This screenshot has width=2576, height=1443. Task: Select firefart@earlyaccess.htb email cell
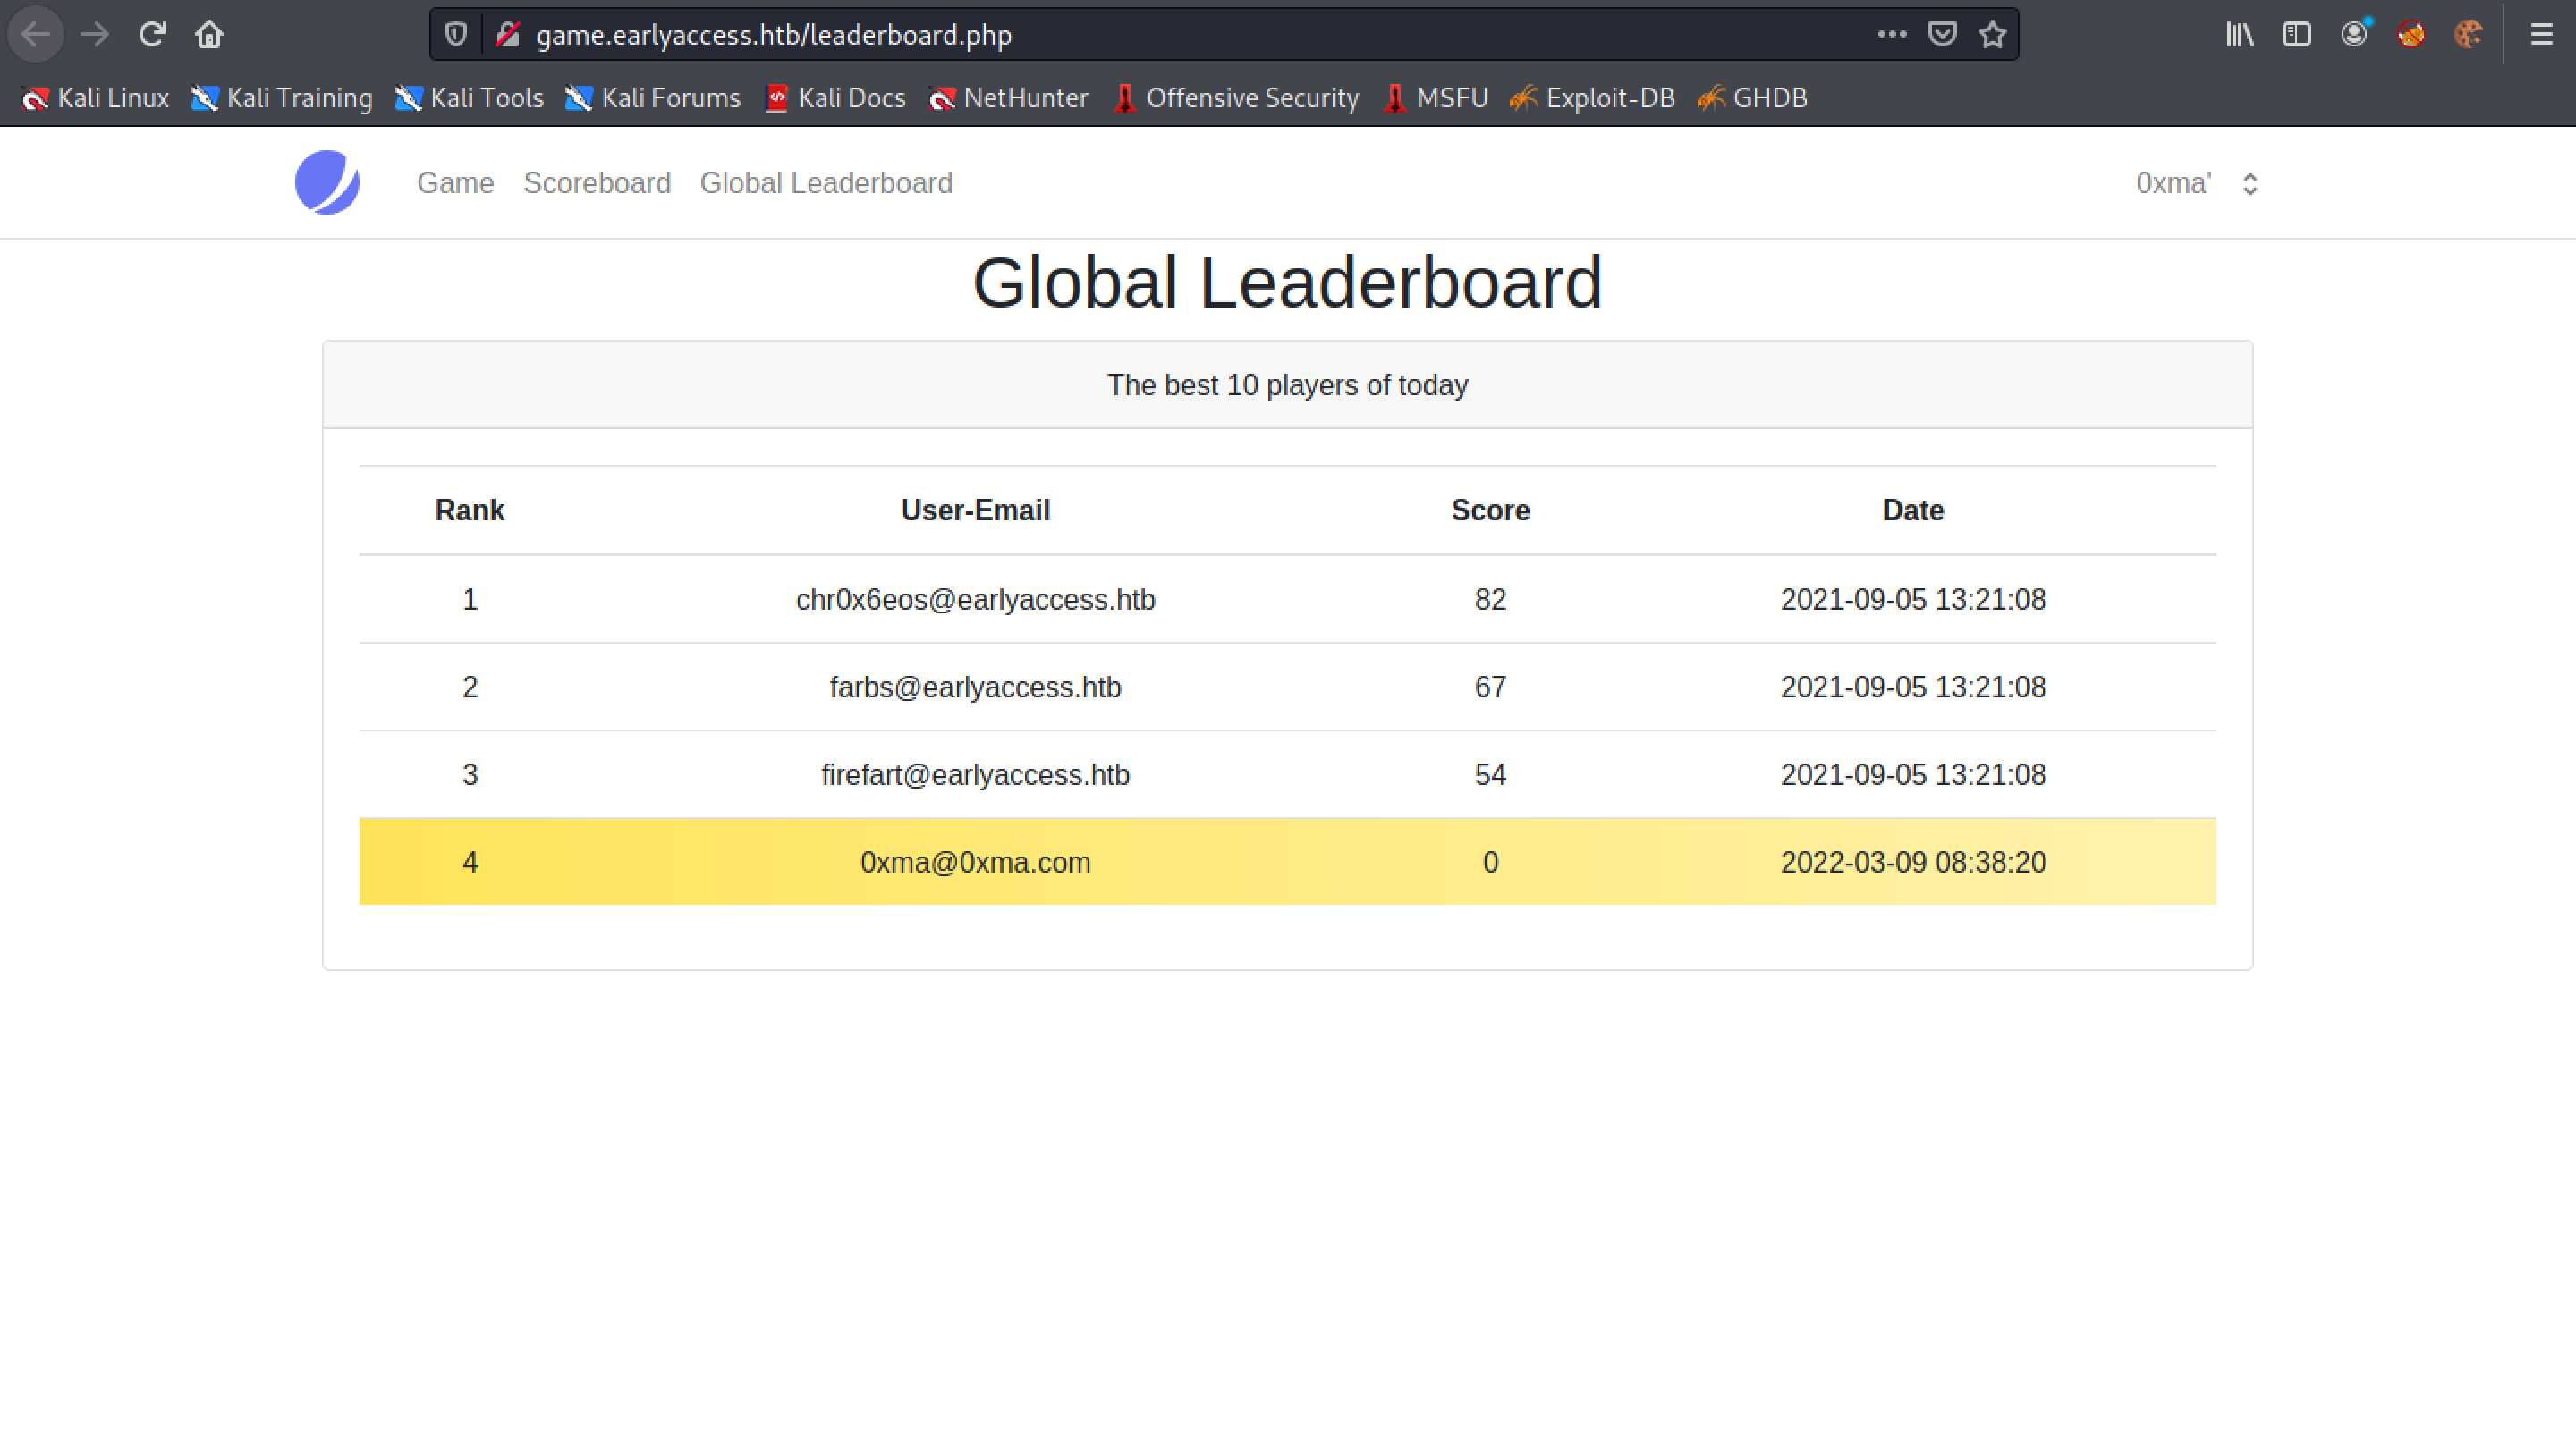tap(975, 775)
